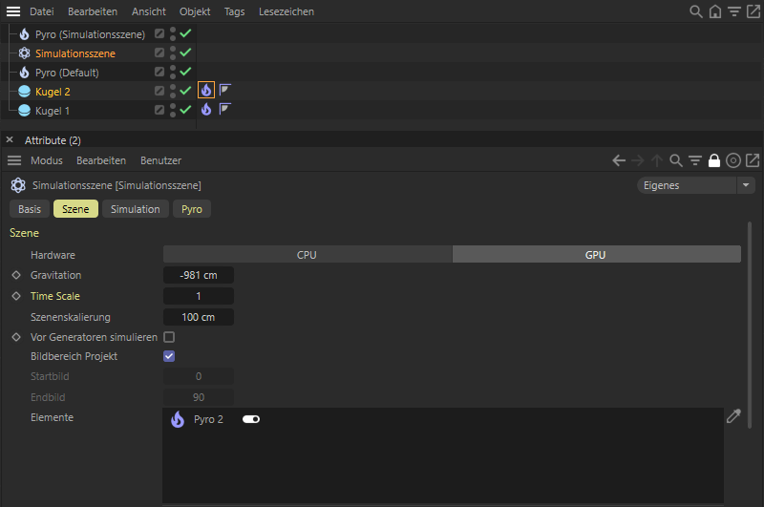This screenshot has height=507, width=764.
Task: Click the Attribute Manager search icon
Action: pyautogui.click(x=676, y=160)
